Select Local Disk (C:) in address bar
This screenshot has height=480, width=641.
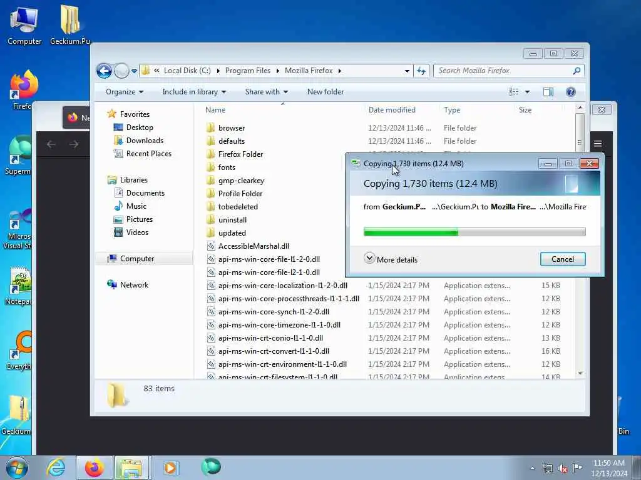(187, 71)
